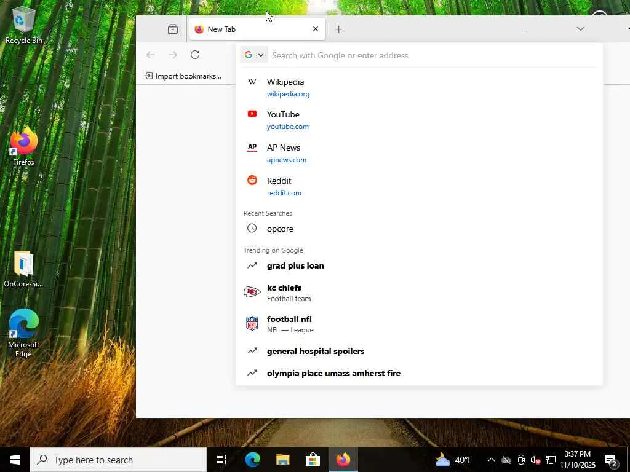Open the Google search engine dropdown
This screenshot has height=472, width=630.
[x=253, y=55]
